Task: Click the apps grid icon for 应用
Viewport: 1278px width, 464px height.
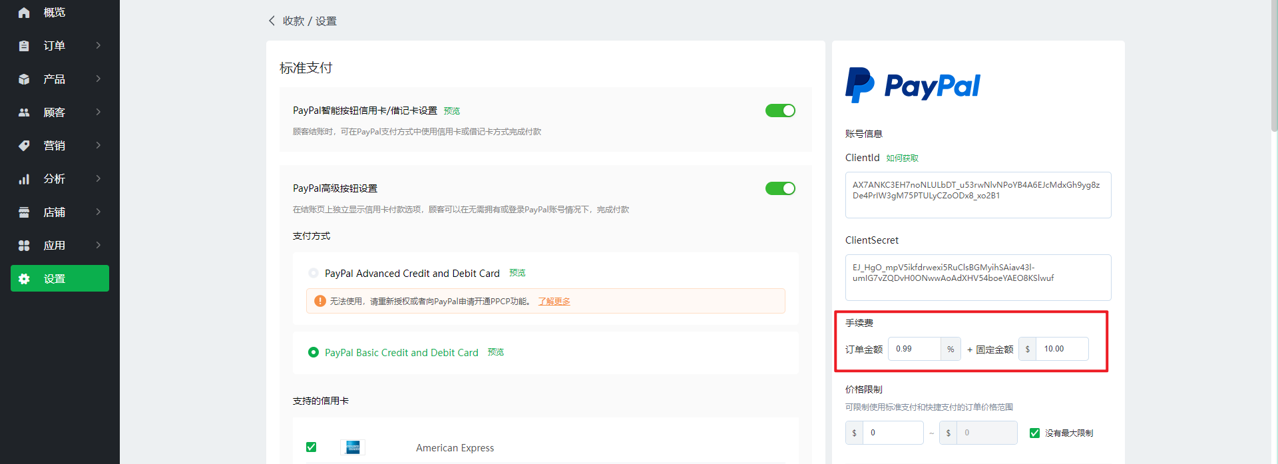Action: click(x=24, y=246)
